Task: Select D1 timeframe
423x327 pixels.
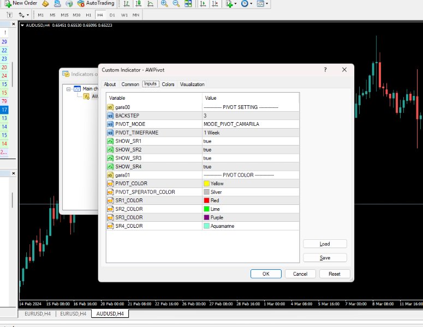Action: coord(112,15)
